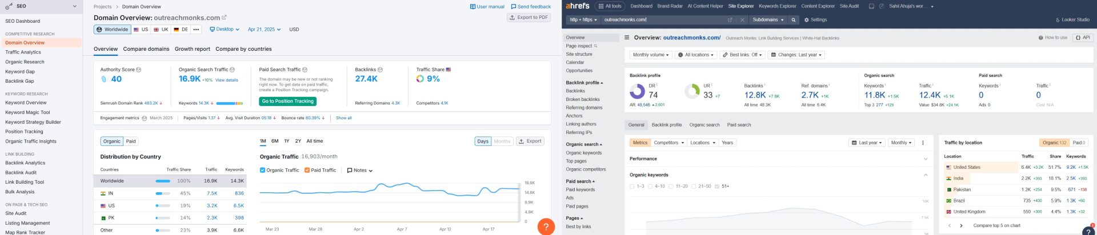1097x235 pixels.
Task: Click the Engagement metrics info icon
Action: (144, 118)
